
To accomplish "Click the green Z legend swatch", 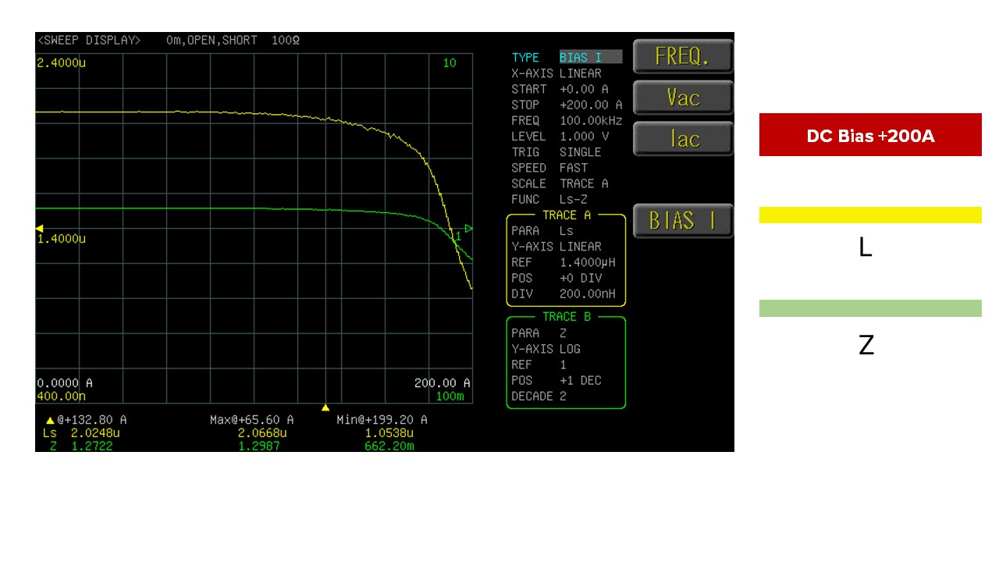I will tap(870, 308).
